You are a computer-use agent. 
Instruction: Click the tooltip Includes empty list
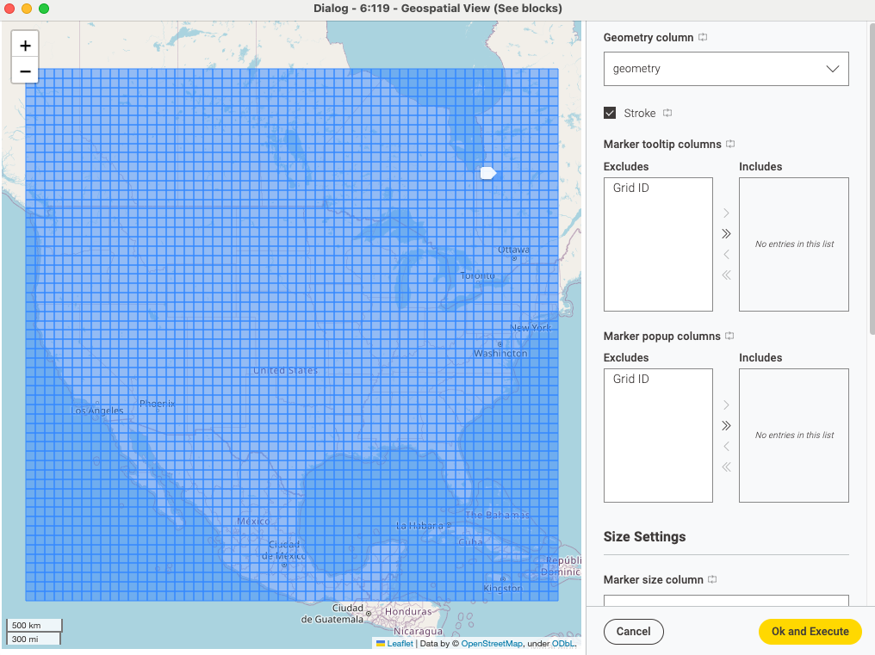coord(793,244)
